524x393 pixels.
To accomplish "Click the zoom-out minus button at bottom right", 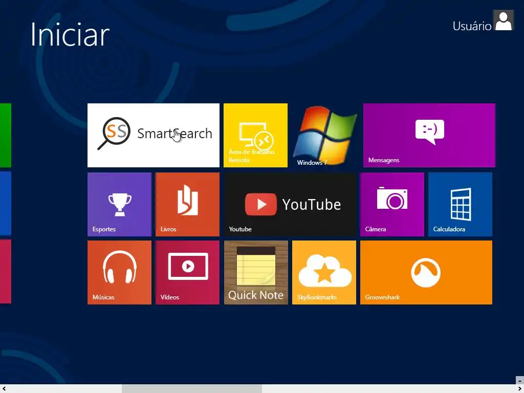I will 520,380.
